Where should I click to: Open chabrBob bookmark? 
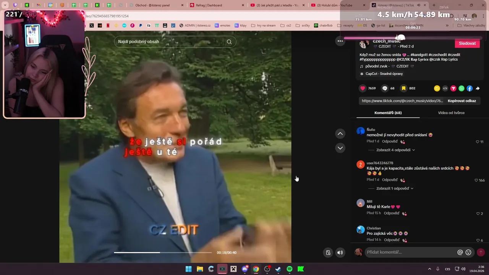323,26
